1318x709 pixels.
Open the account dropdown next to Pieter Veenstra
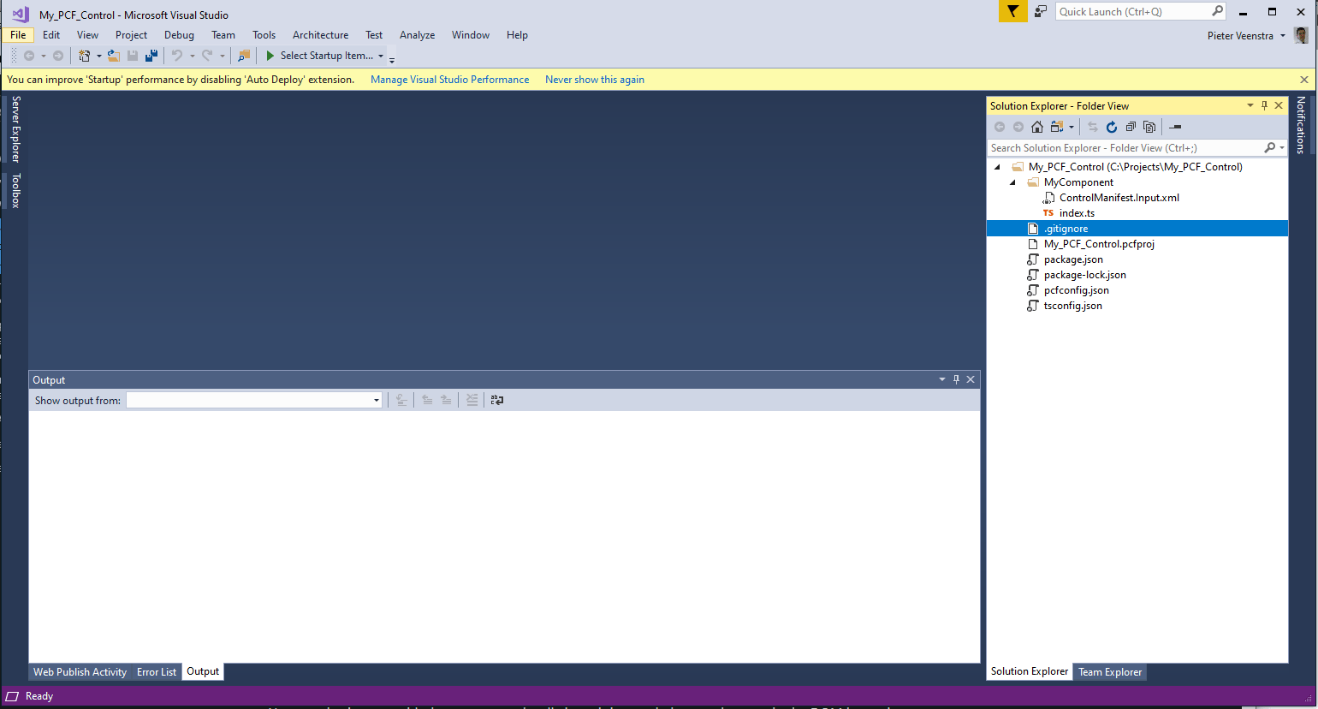(x=1283, y=35)
